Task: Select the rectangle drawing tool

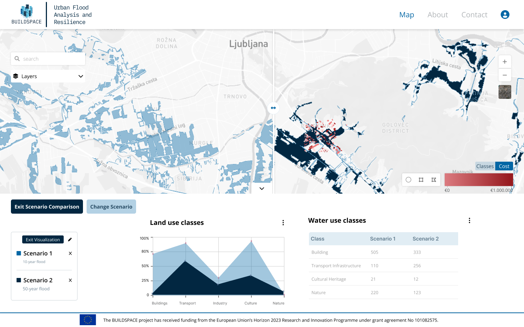Action: click(x=421, y=180)
